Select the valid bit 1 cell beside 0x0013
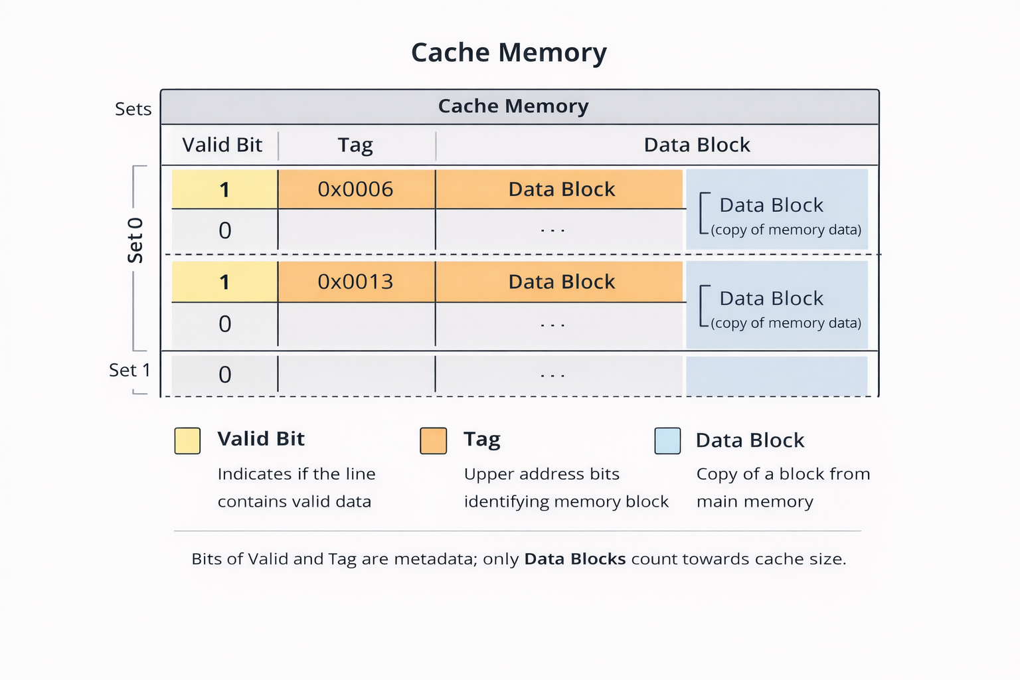Screen dimensions: 1020x680 (x=224, y=282)
